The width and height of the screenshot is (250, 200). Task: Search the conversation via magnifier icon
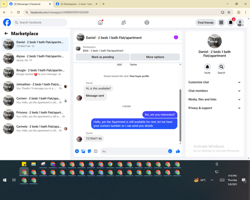[x=221, y=67]
